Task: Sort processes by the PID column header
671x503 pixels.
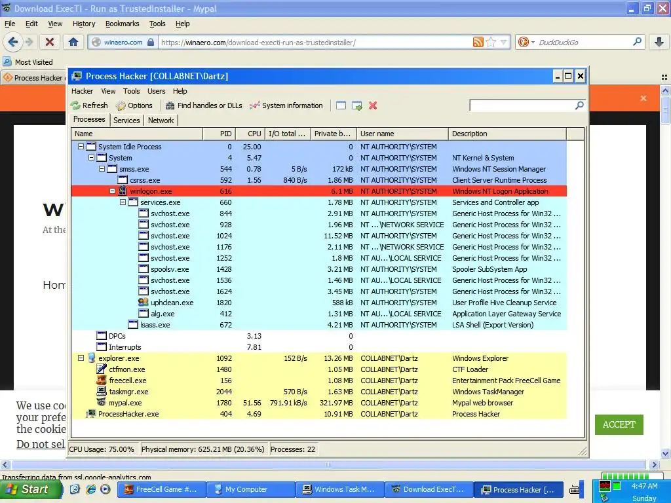Action: (x=219, y=134)
